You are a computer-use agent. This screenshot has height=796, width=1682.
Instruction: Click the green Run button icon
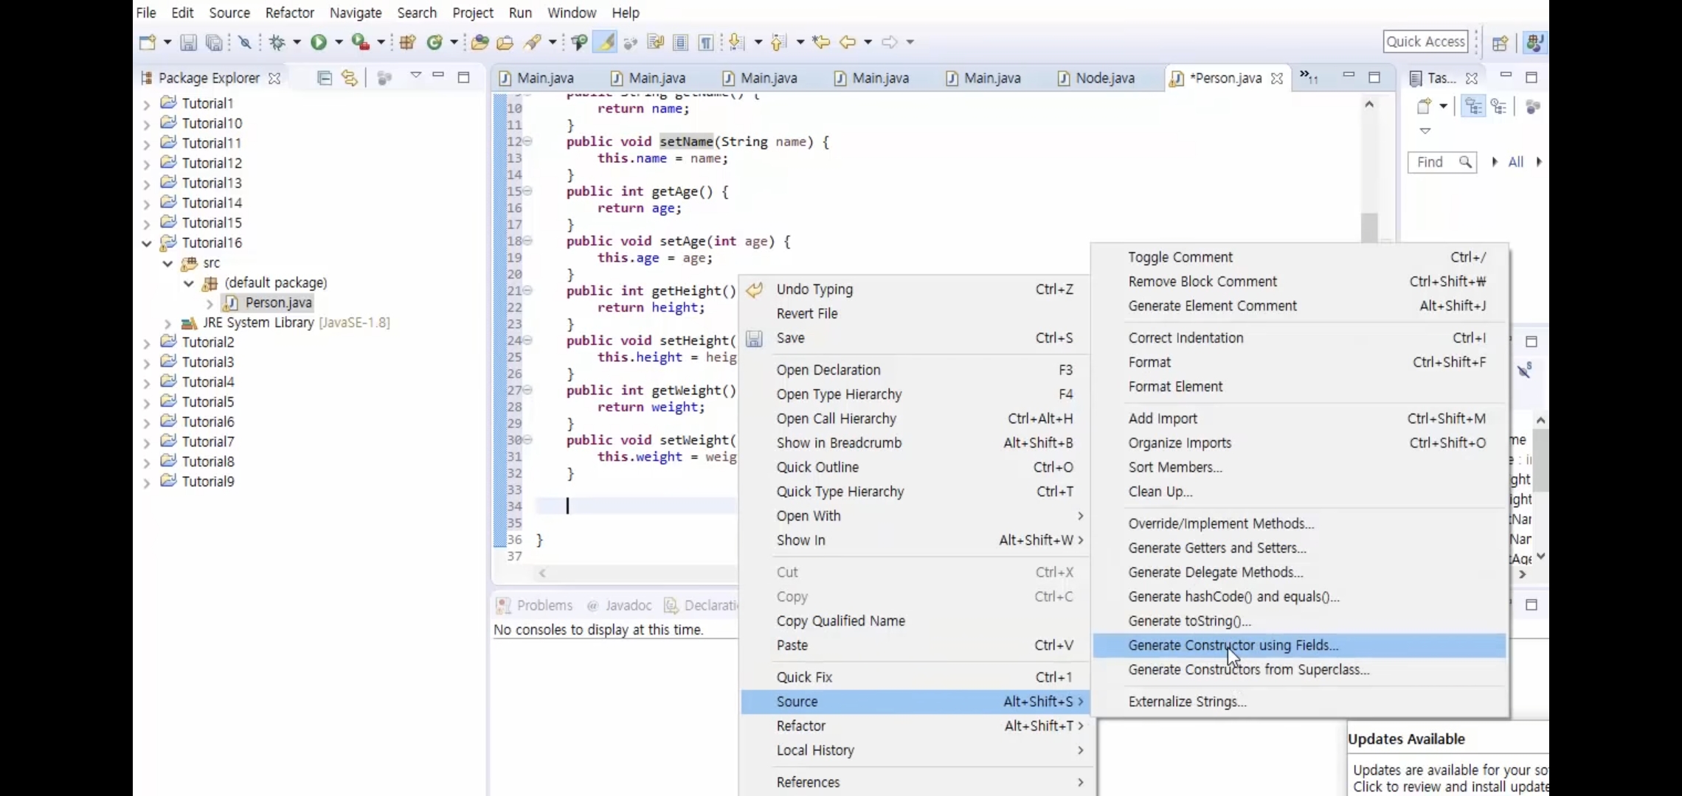(x=319, y=42)
